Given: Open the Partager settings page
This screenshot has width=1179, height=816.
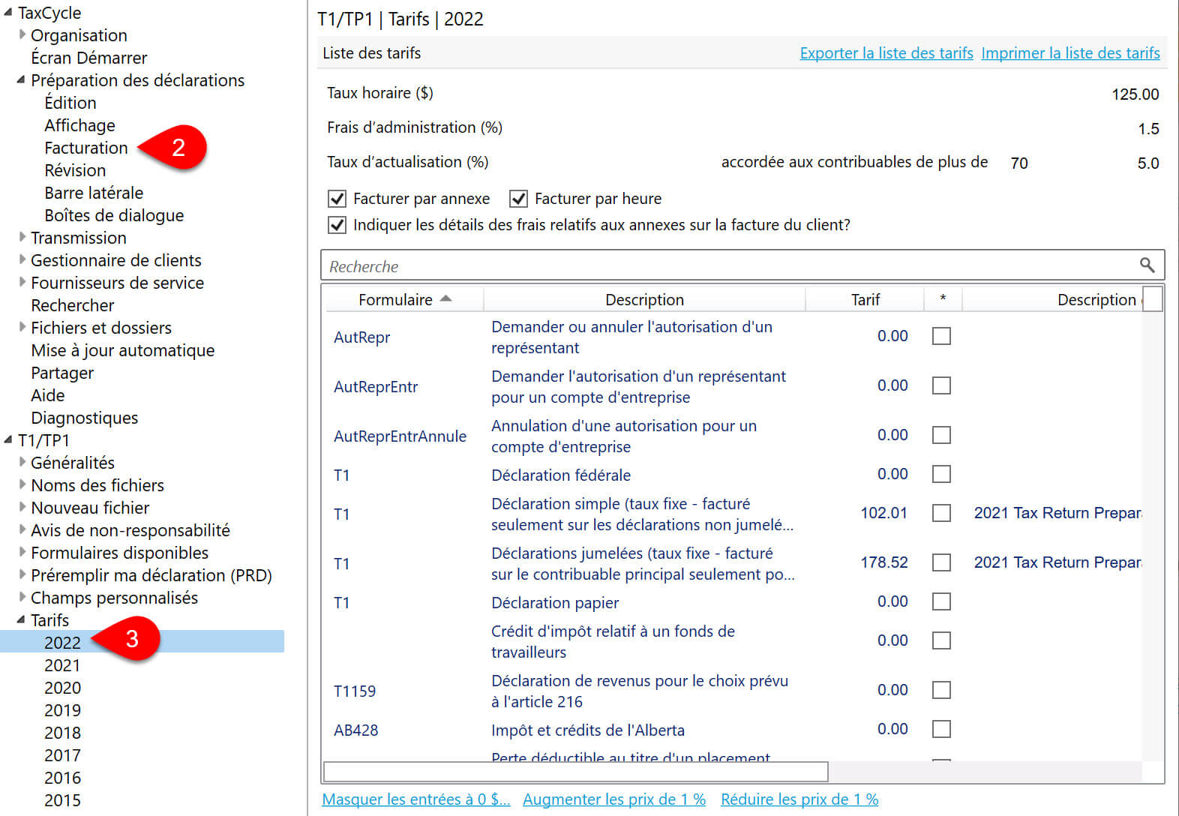Looking at the screenshot, I should tap(62, 373).
